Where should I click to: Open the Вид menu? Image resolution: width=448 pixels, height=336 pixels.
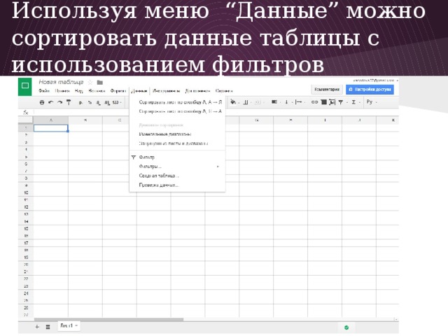[x=79, y=91]
